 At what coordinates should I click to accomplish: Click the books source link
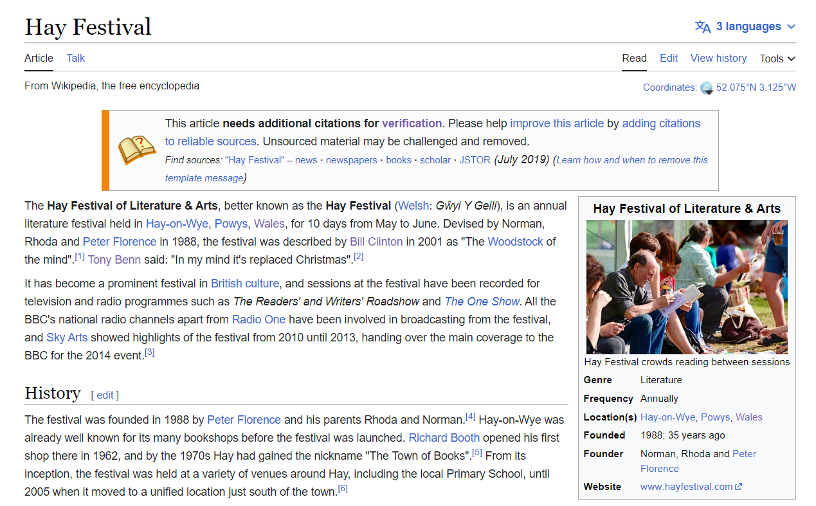399,160
